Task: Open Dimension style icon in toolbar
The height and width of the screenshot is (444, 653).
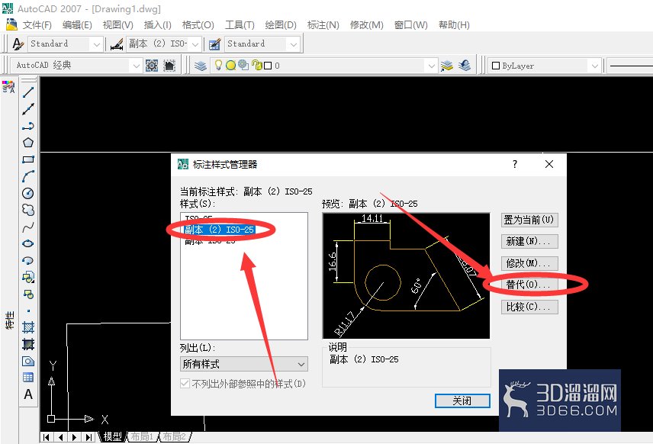Action: 117,43
